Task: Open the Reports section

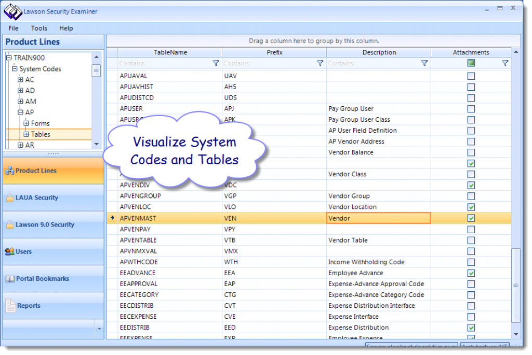Action: click(54, 306)
